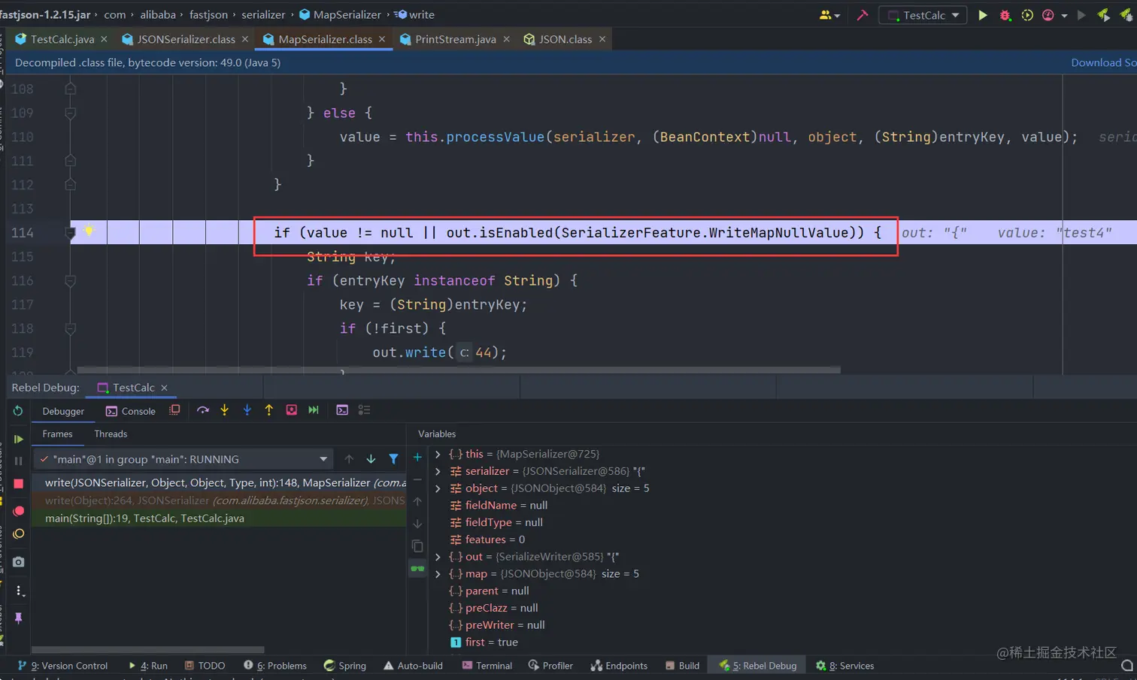The height and width of the screenshot is (680, 1137).
Task: Toggle the pin tab icon
Action: [x=19, y=618]
